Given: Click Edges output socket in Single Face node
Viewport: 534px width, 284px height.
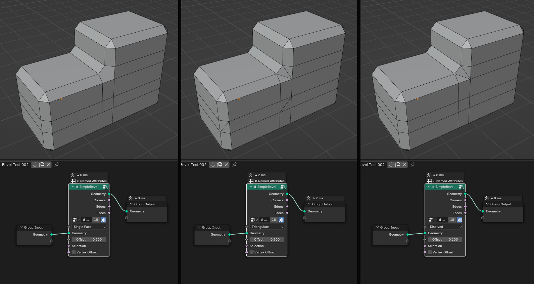Looking at the screenshot, I should pos(109,207).
